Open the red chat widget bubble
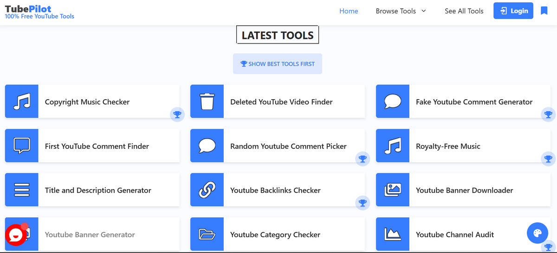Image resolution: width=557 pixels, height=253 pixels. [x=16, y=235]
